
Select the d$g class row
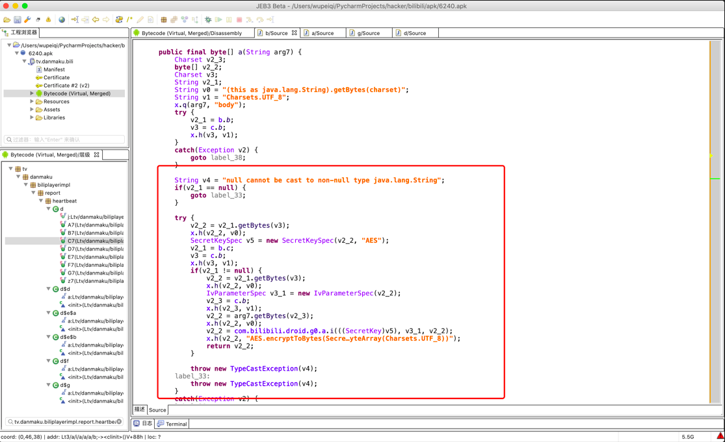coord(61,385)
